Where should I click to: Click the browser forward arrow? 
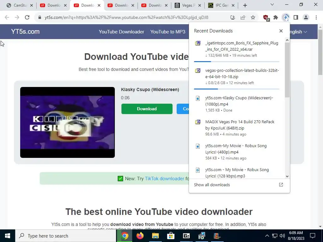point(17,18)
